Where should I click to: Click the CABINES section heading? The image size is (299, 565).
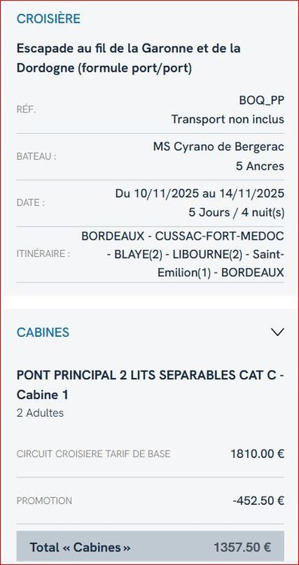(43, 332)
